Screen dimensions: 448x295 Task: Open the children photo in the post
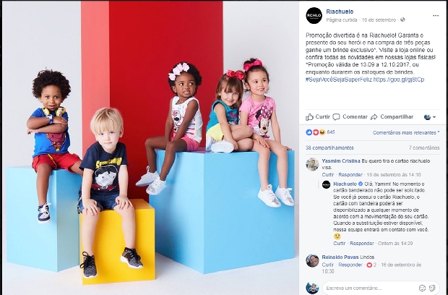pos(150,147)
